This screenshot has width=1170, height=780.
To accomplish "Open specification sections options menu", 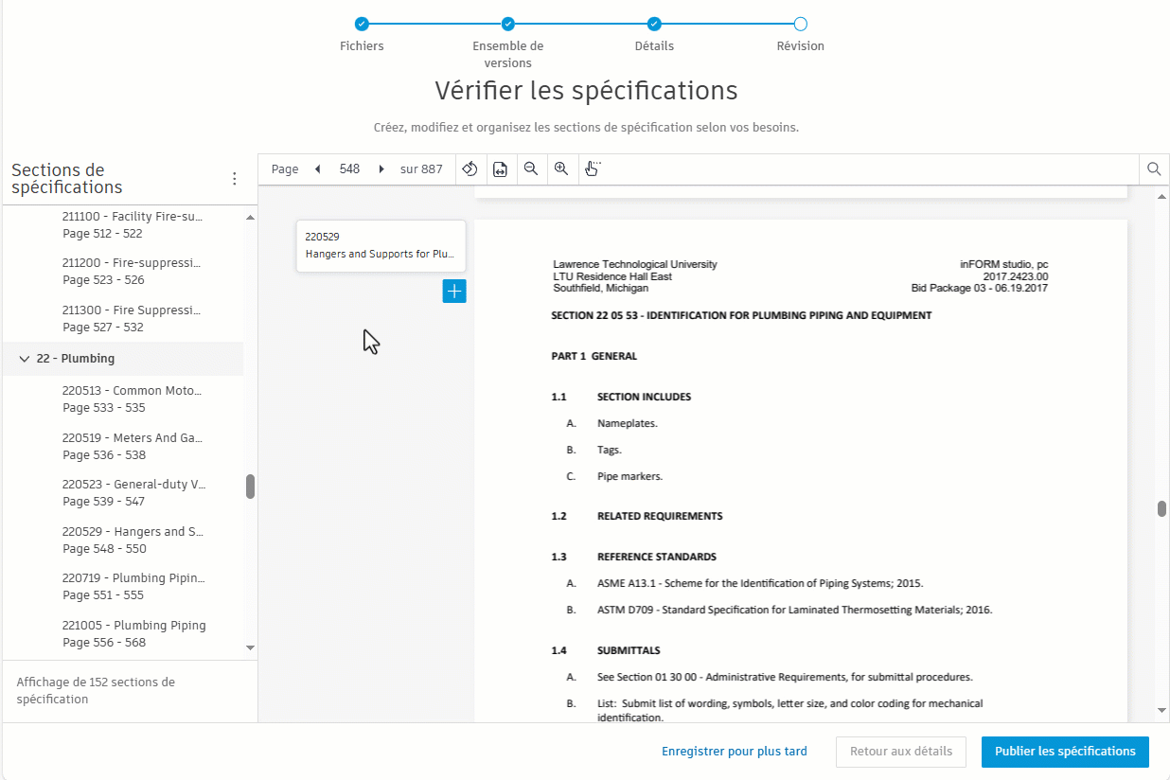I will (235, 179).
